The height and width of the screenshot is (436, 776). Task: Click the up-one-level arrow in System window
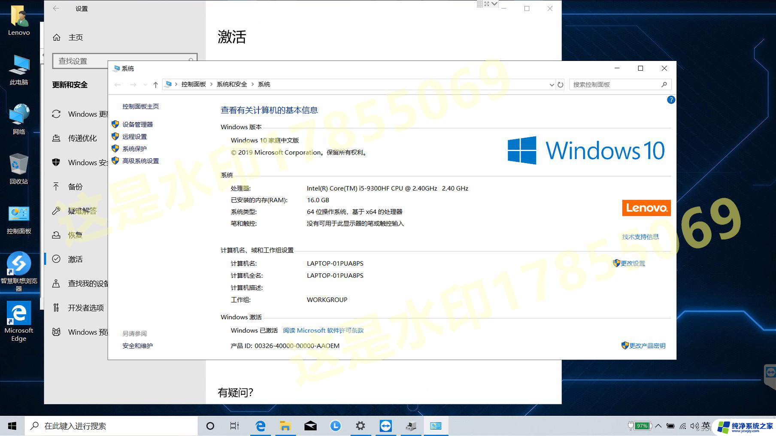pos(155,85)
